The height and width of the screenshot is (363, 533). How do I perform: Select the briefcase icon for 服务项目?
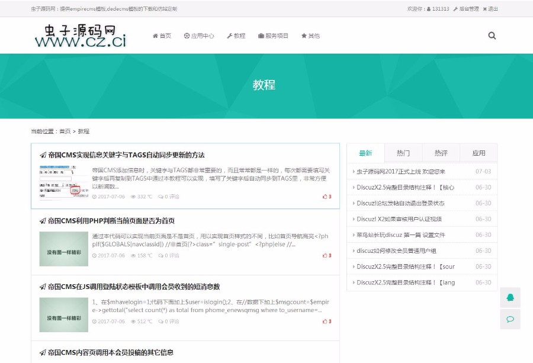pos(261,36)
